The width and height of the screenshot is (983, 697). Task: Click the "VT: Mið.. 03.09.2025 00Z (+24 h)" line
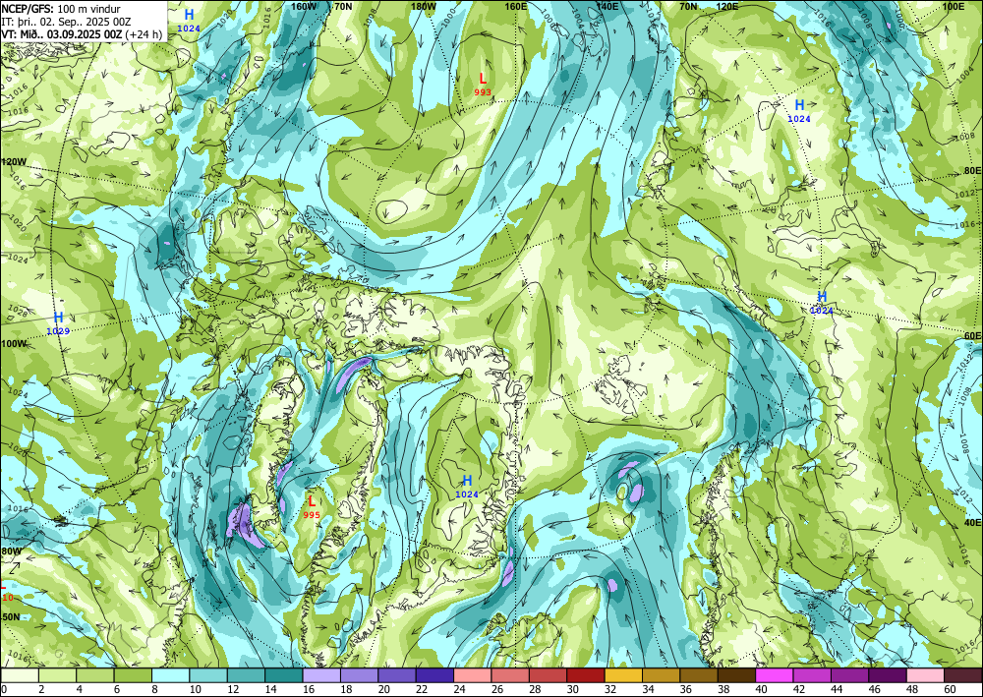tap(82, 33)
